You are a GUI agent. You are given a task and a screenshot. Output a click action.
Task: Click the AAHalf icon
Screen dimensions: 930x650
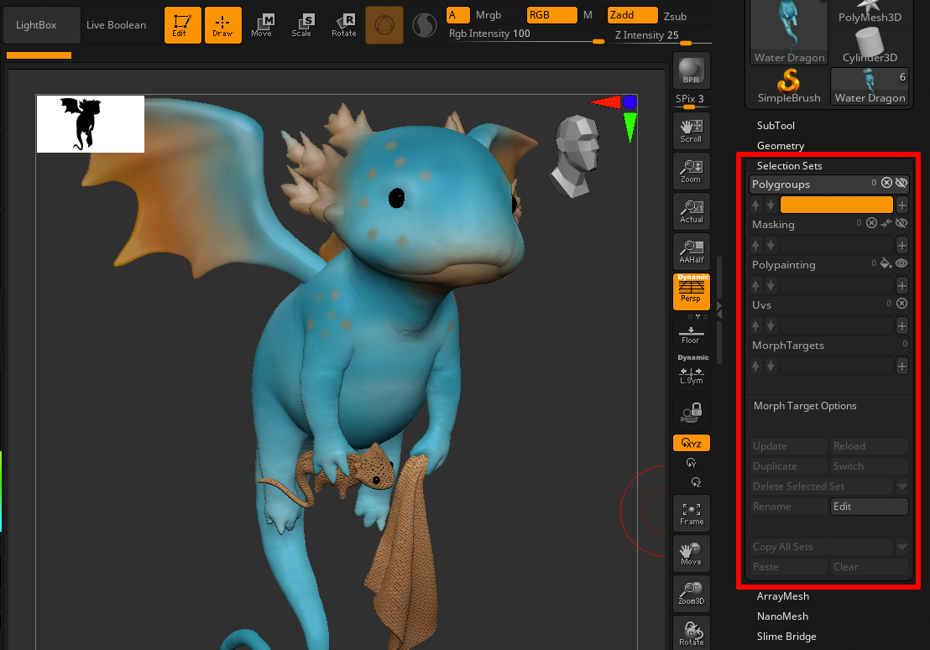[x=691, y=252]
